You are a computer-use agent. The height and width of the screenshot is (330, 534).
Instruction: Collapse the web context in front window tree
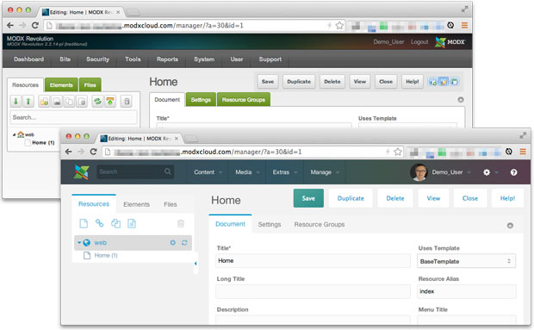[79, 242]
